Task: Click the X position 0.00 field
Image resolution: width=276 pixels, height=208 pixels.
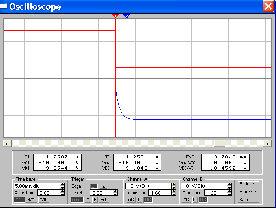Action: 49,193
